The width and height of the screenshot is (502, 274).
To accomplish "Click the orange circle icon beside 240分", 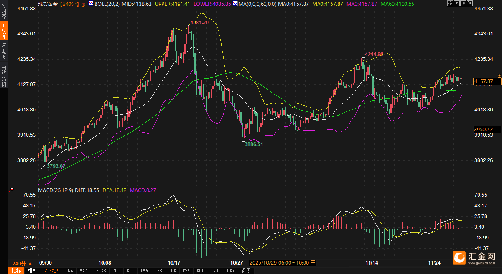I will tap(84, 4).
